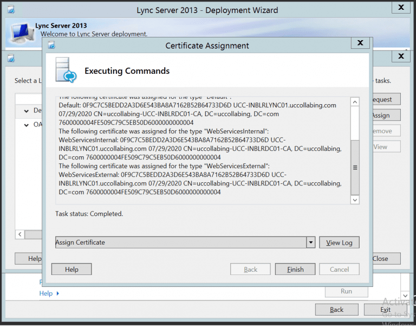Click the Executing Commands server icon

tap(64, 71)
